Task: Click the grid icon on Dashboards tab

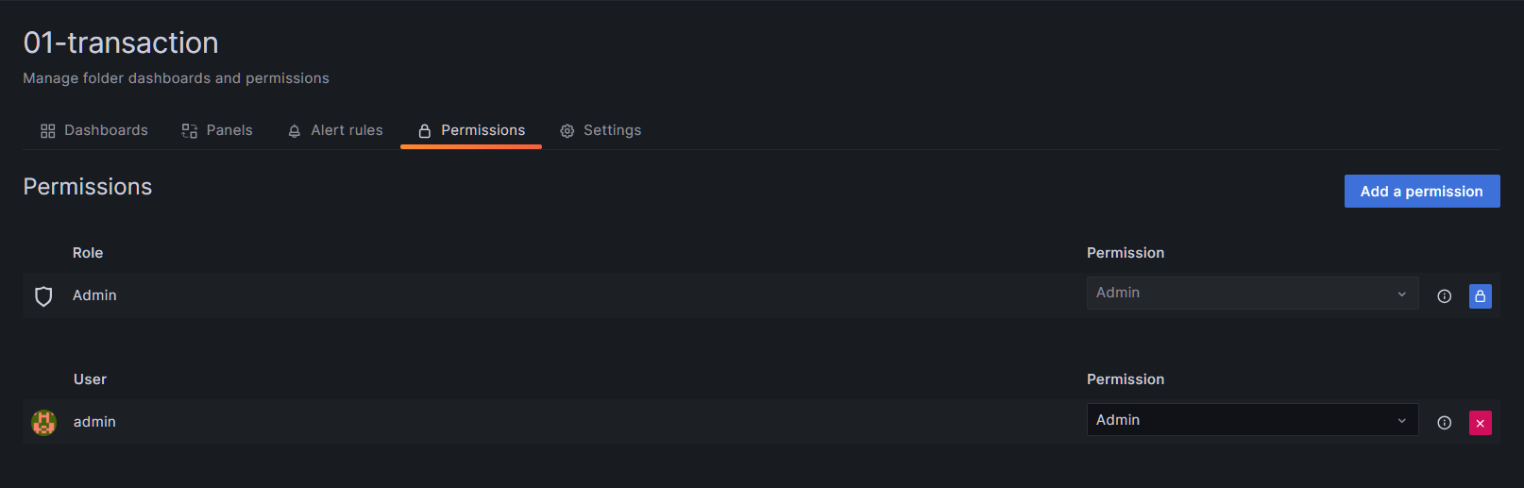Action: tap(48, 131)
